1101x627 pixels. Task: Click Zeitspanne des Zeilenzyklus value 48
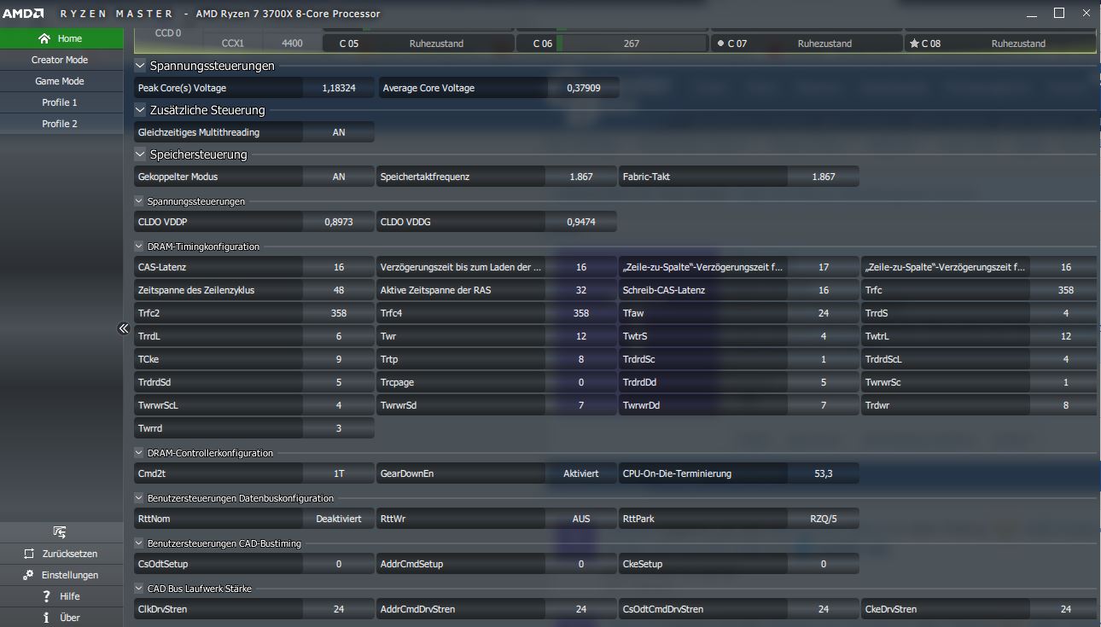(339, 290)
